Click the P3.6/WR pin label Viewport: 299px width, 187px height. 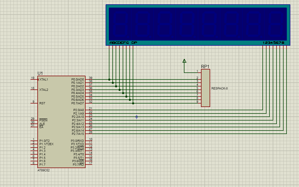pyautogui.click(x=78, y=161)
